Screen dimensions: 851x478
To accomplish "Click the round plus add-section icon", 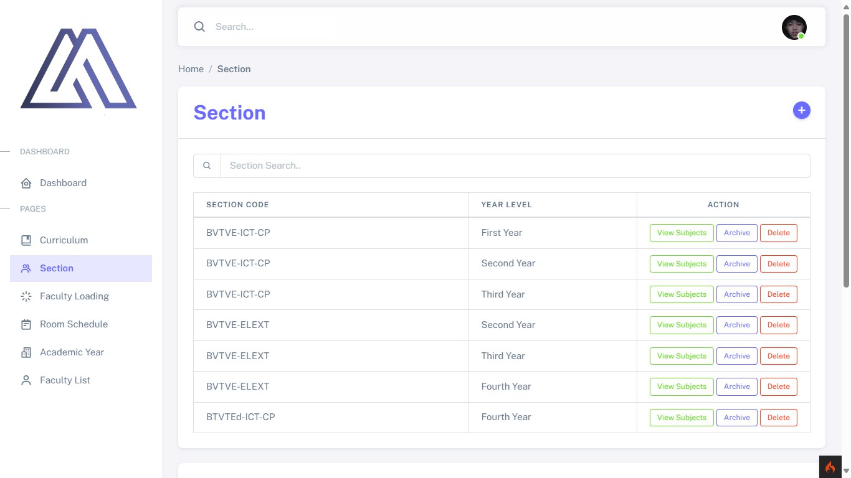I will tap(801, 110).
